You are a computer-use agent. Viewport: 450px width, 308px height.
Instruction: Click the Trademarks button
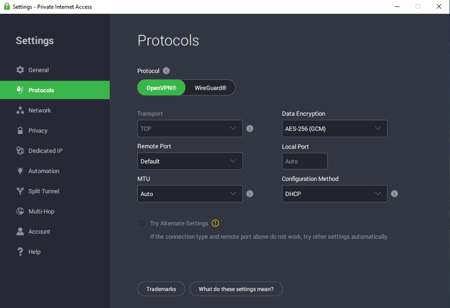point(161,289)
